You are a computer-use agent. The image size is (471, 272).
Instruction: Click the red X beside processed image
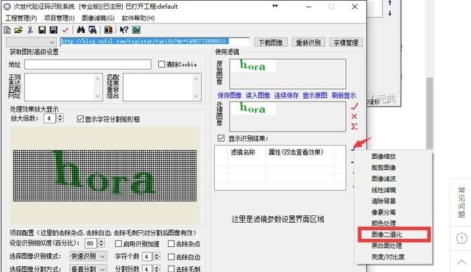(355, 116)
